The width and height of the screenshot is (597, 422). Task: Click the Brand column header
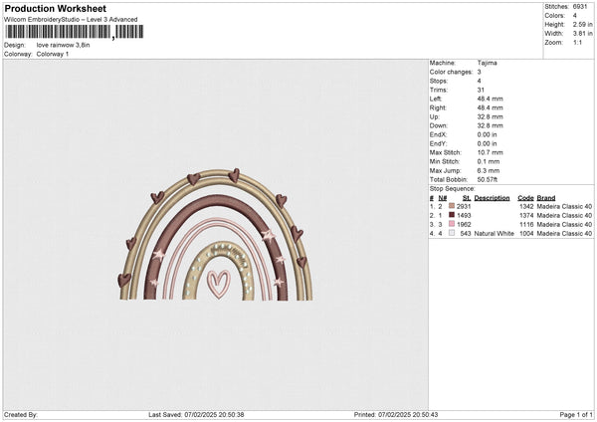547,197
